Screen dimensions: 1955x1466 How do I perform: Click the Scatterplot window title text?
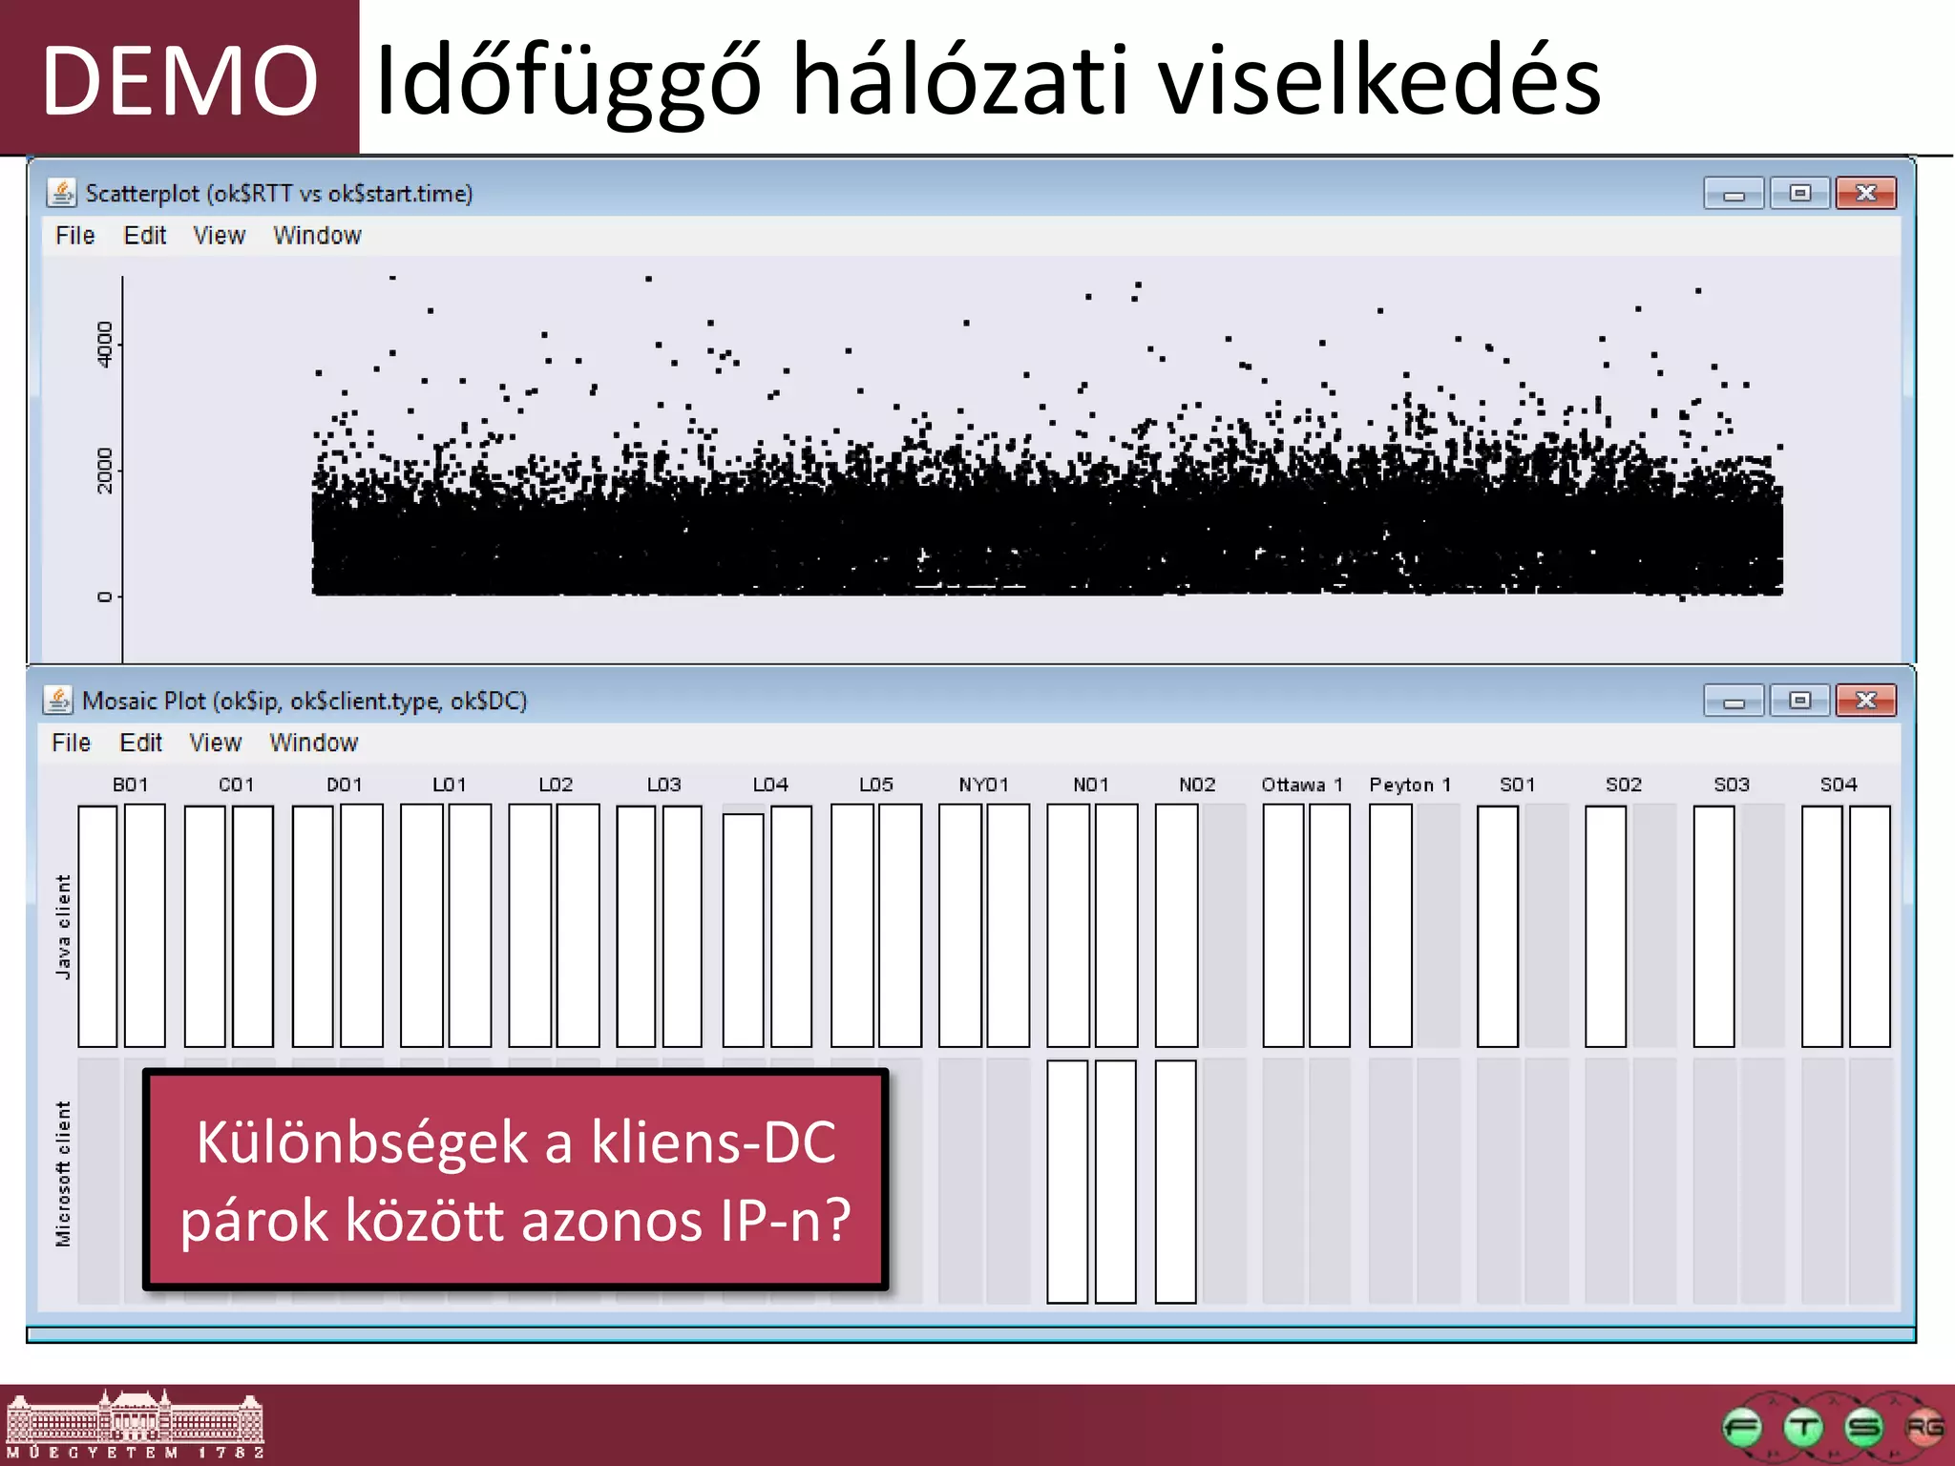click(279, 194)
